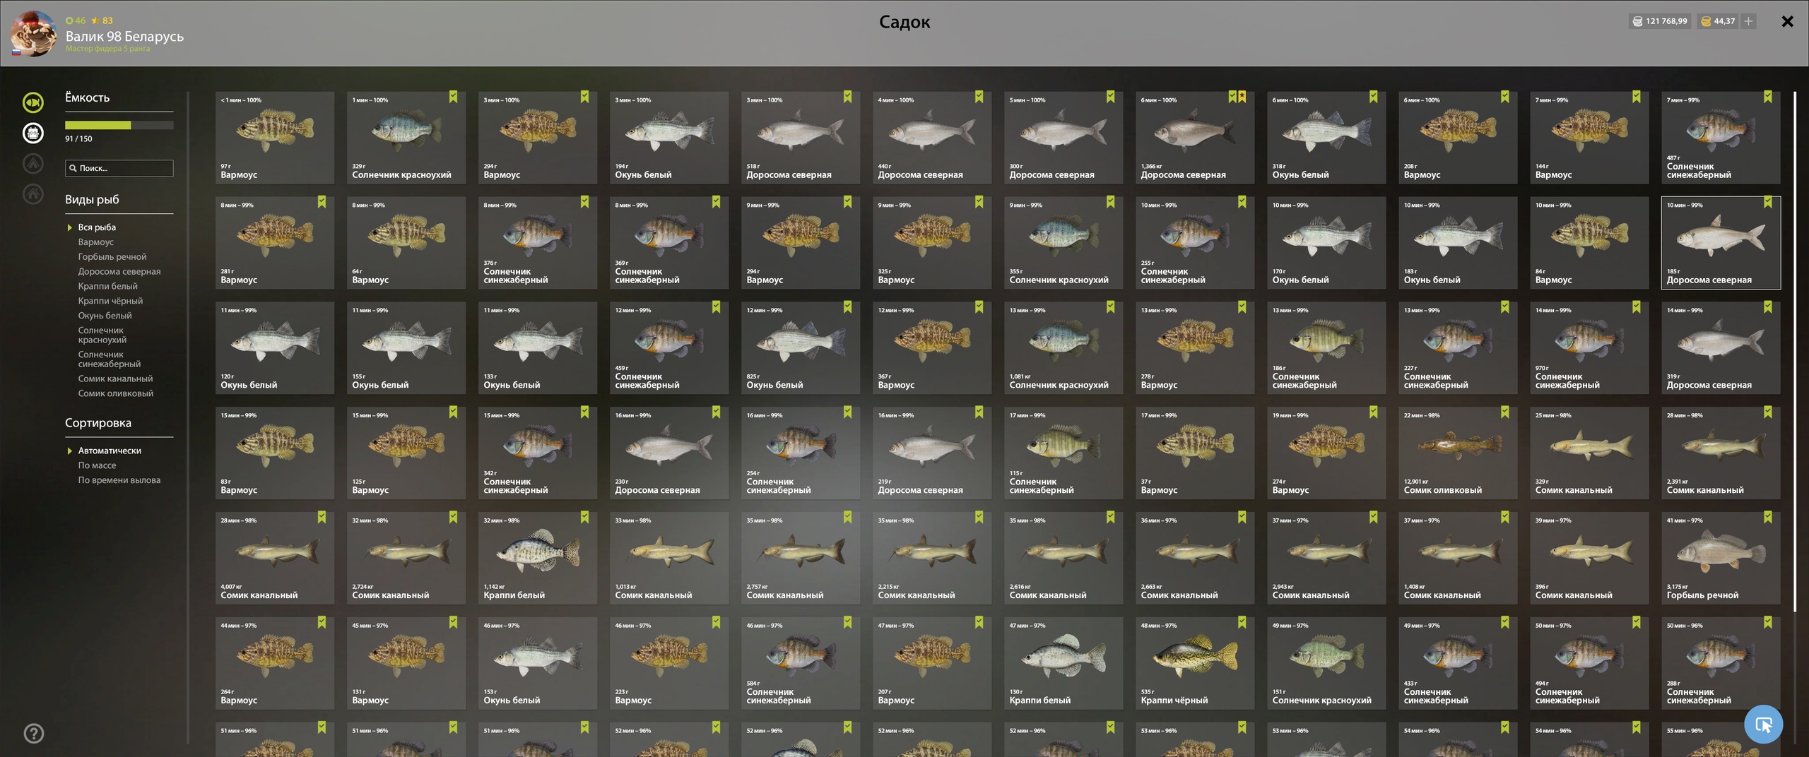The image size is (1809, 757).
Task: Sort by По времени вылова
Action: pos(119,480)
